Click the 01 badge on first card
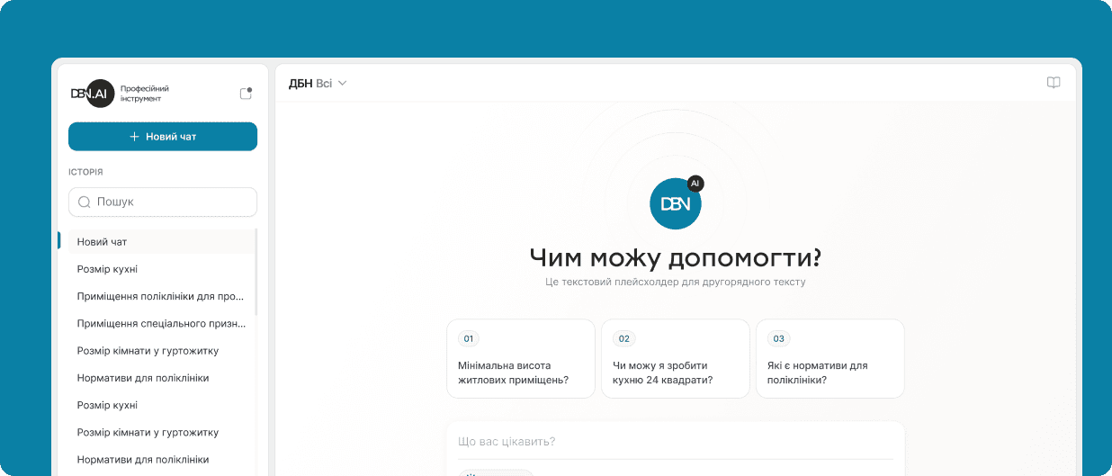Screen dimensions: 1112x476 [x=469, y=339]
